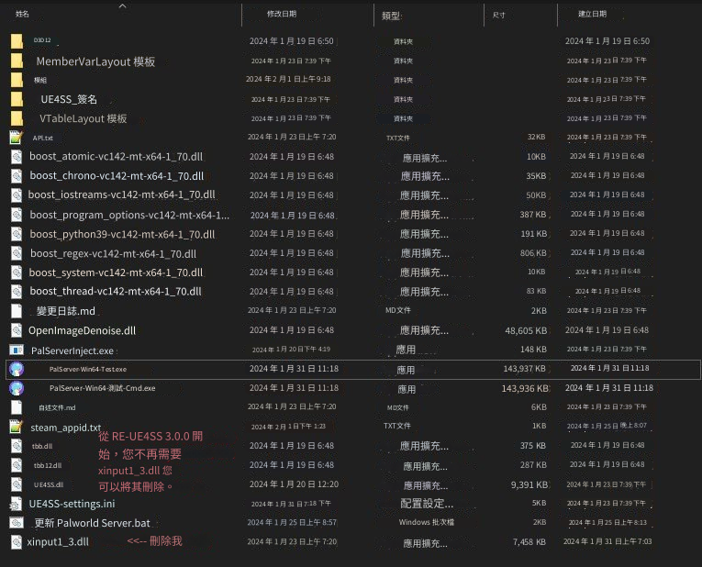Screen dimensions: 702x567
Task: Click the 9,391 KB size of UE4SS.dll
Action: tap(529, 484)
